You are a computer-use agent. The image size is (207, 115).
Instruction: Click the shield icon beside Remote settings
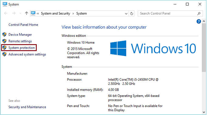[5, 41]
